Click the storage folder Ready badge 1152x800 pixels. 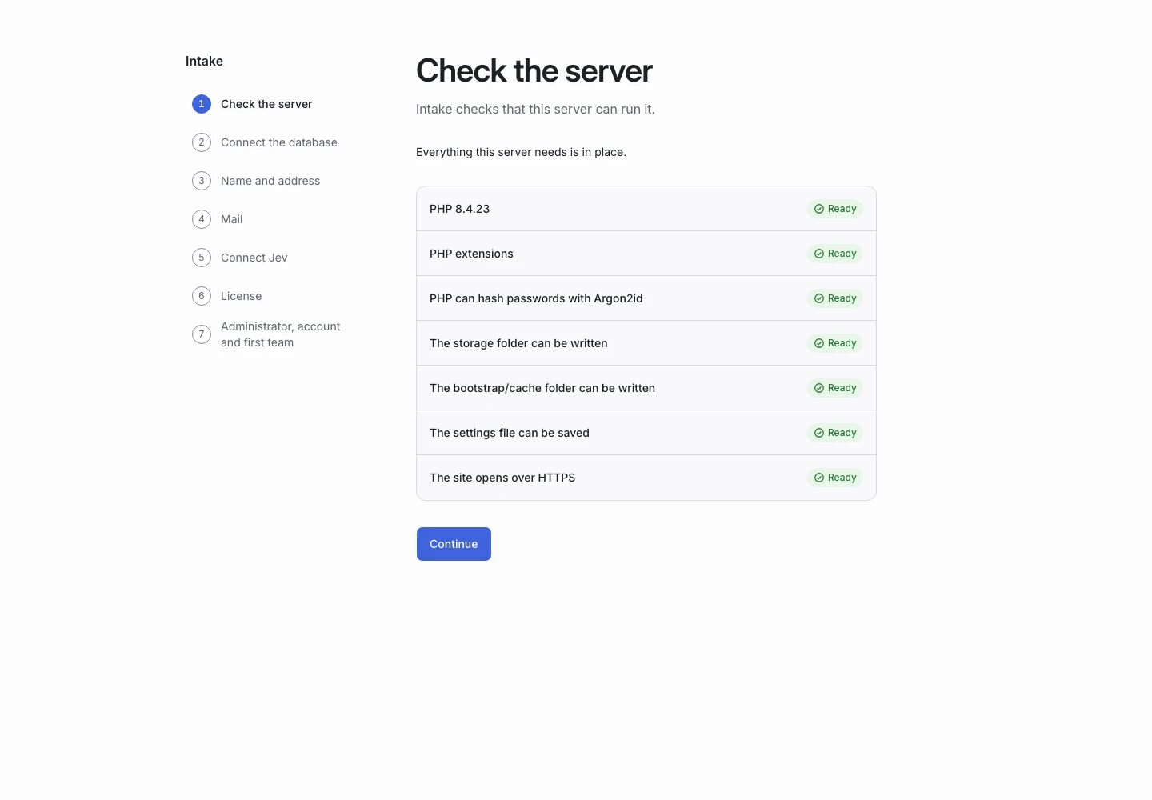tap(834, 343)
